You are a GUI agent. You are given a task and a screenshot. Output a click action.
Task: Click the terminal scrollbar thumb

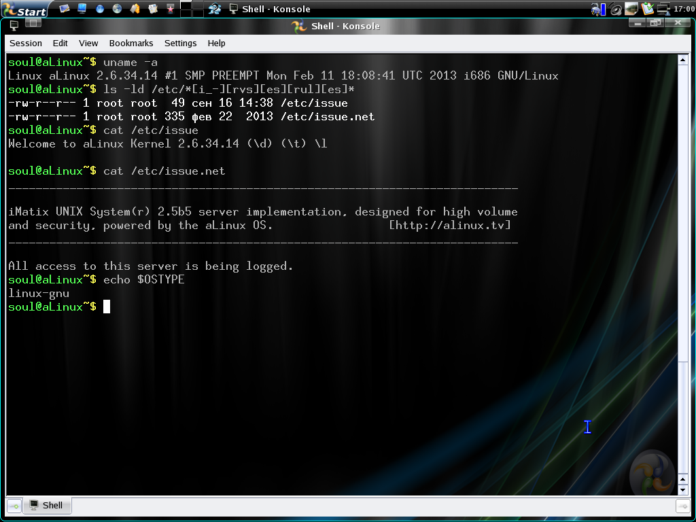682,417
